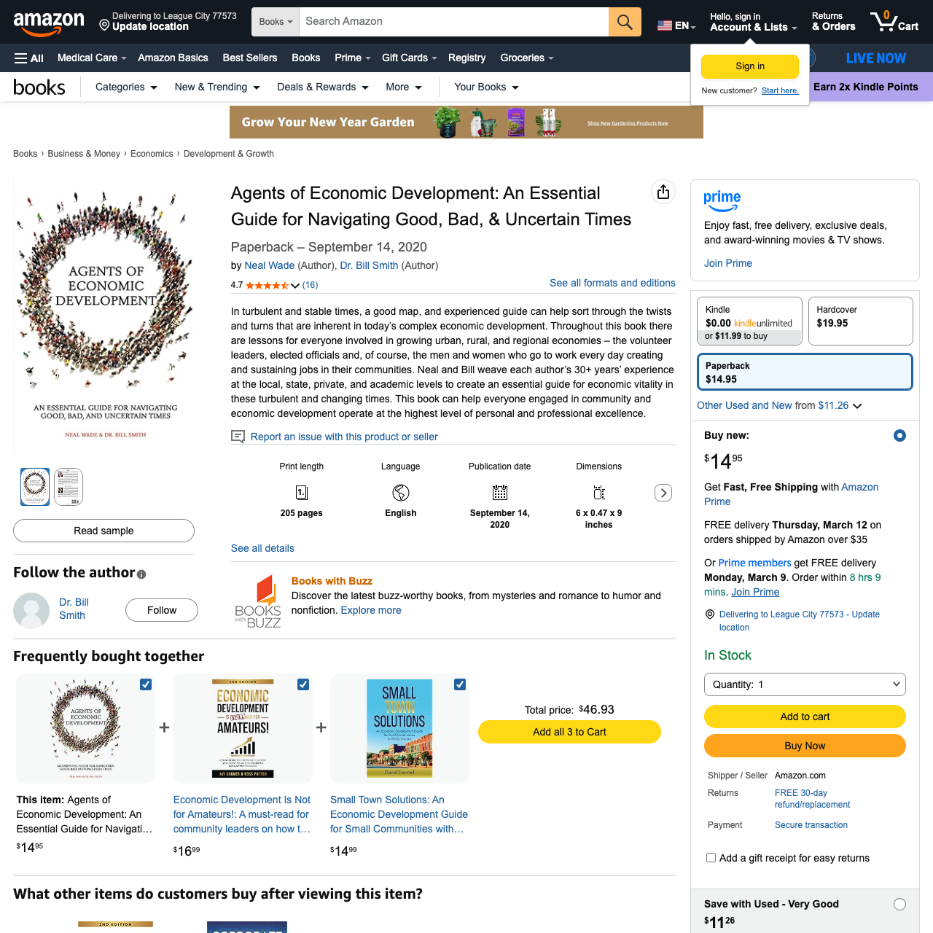Click the Amazon logo
The height and width of the screenshot is (933, 933).
pyautogui.click(x=49, y=23)
